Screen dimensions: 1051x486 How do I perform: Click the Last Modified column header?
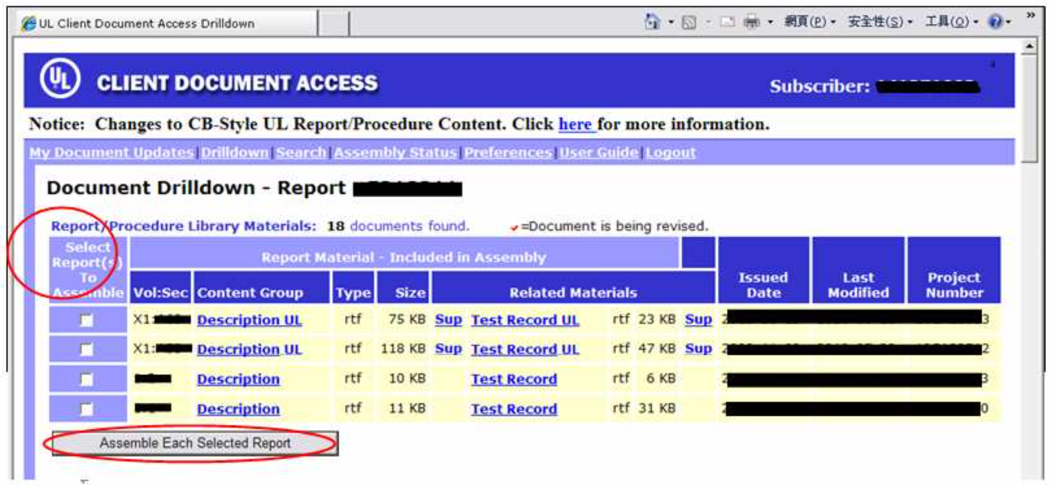pos(858,271)
